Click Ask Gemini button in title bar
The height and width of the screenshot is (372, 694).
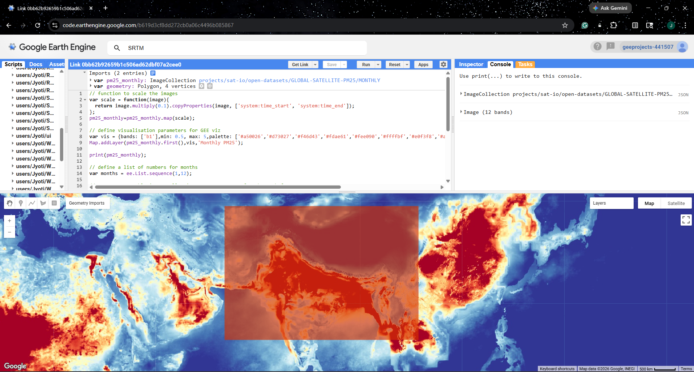click(x=610, y=8)
